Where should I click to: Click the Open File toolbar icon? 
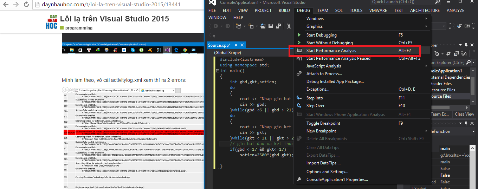263,26
